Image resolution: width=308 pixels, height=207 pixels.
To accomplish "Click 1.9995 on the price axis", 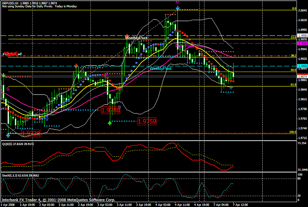I will pyautogui.click(x=303, y=30).
